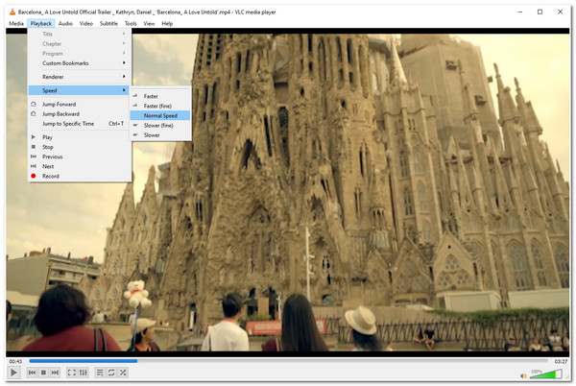Expand the Speed submenu entry

click(x=80, y=90)
